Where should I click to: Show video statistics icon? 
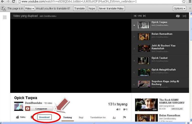coord(114,117)
